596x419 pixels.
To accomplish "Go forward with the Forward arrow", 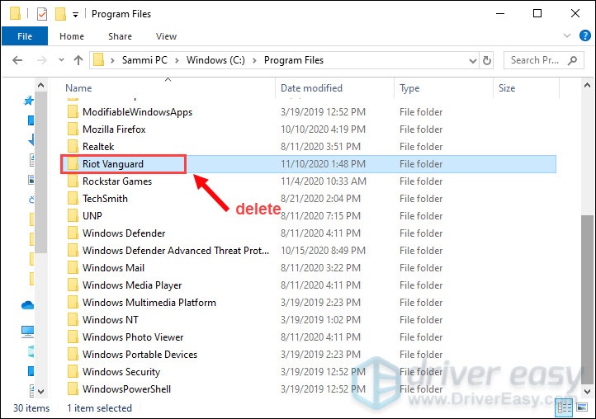I will [42, 60].
